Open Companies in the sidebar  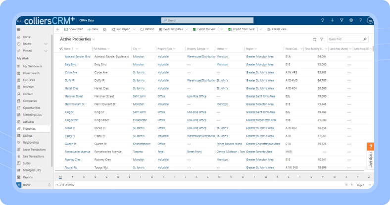[30, 101]
